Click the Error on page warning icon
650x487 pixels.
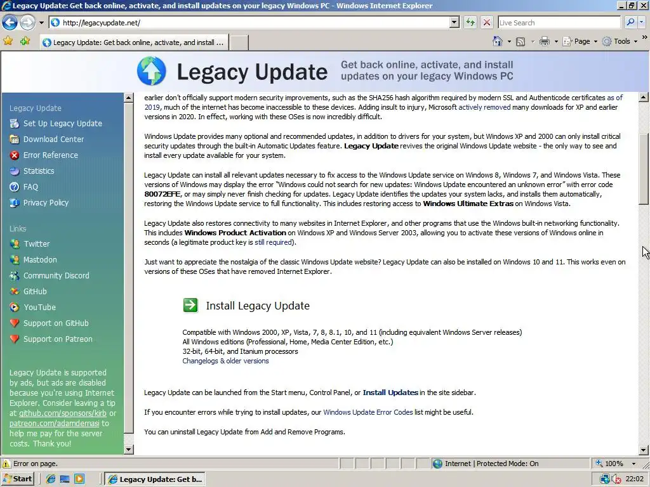tap(6, 464)
